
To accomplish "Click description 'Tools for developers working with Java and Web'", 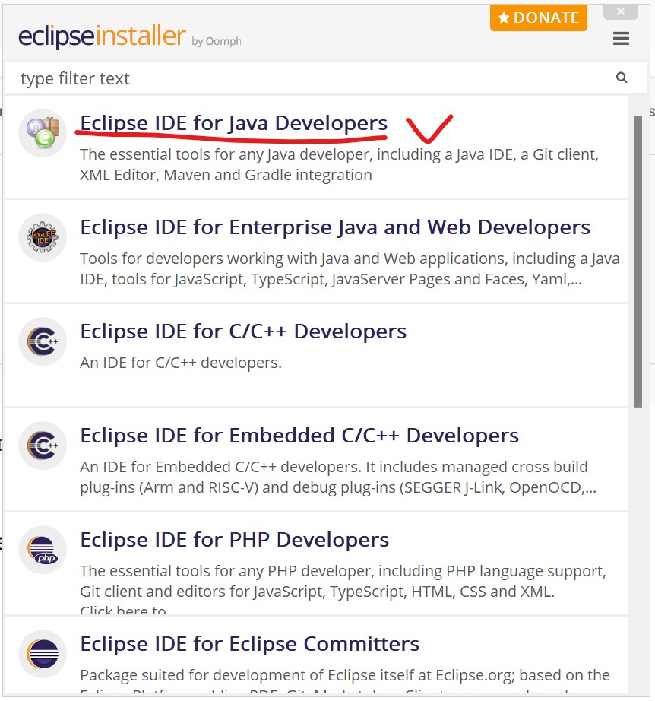I will (350, 268).
